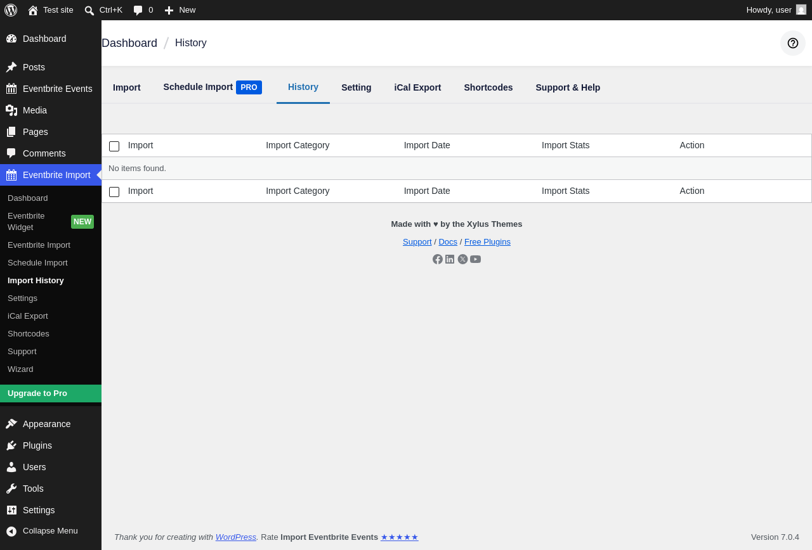Click the "Import Stats" header in the top row

(x=566, y=145)
